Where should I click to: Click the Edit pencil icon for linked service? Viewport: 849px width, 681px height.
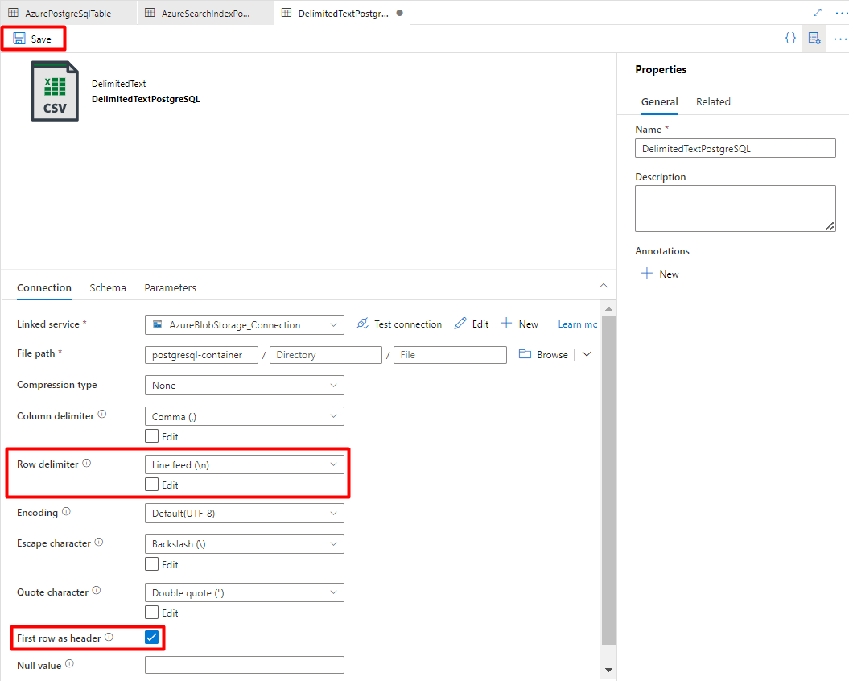(x=460, y=324)
